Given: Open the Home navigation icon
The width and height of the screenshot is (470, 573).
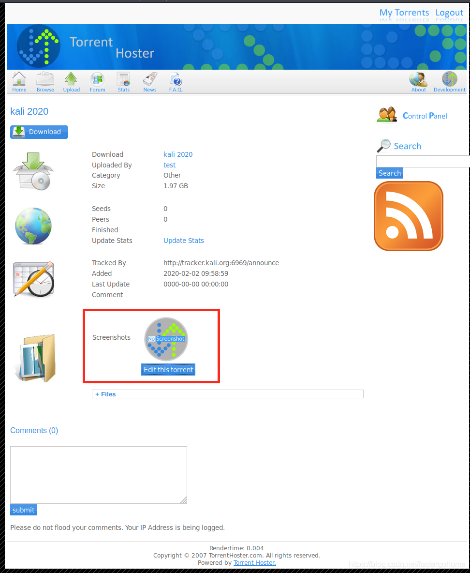Looking at the screenshot, I should click(x=19, y=82).
